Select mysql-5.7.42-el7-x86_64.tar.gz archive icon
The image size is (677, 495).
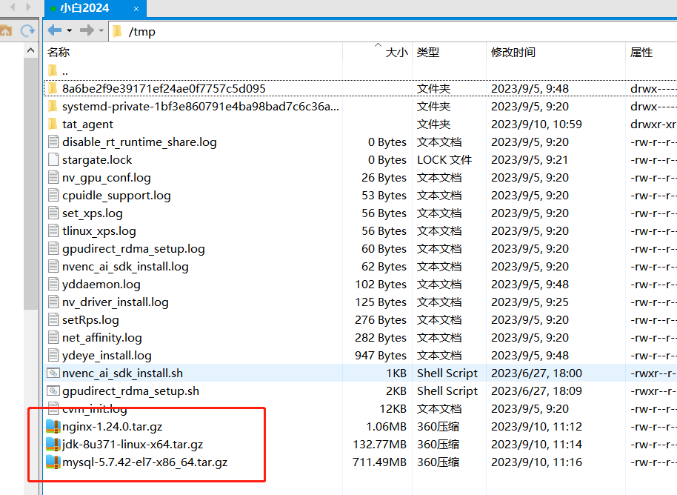click(53, 462)
